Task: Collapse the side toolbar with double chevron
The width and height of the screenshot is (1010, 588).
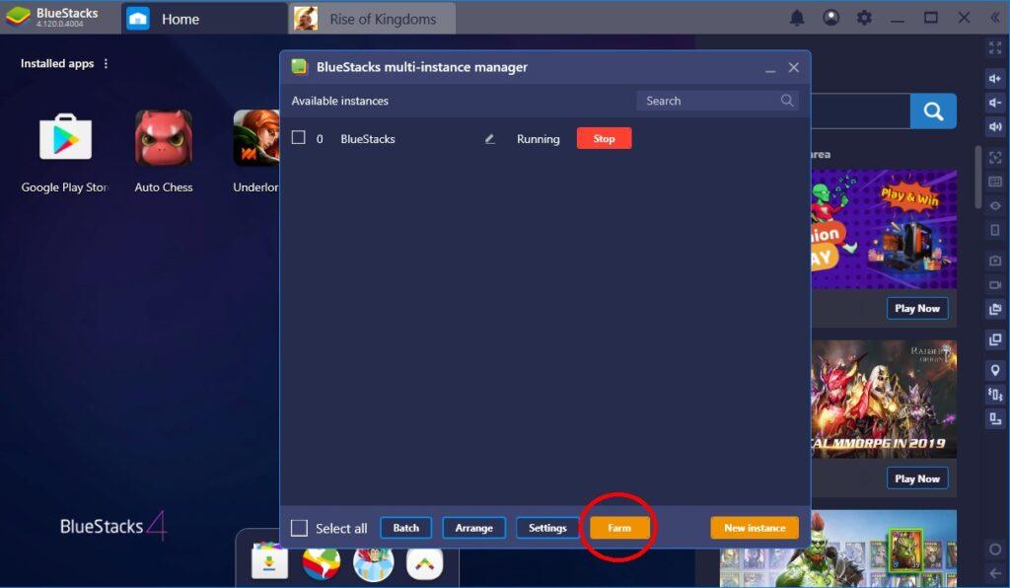Action: click(994, 18)
